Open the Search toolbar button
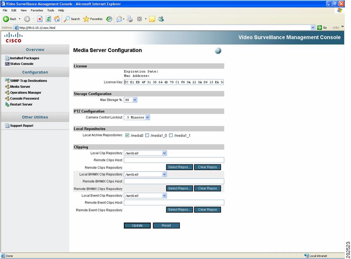This screenshot has width=351, height=259. [72, 19]
